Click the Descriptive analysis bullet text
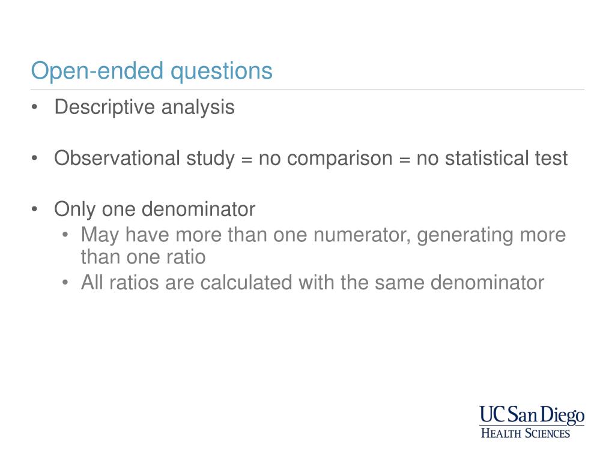The height and width of the screenshot is (461, 615). tap(144, 107)
